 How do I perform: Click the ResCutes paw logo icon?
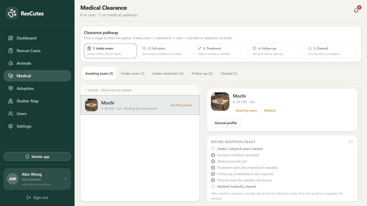pyautogui.click(x=12, y=13)
